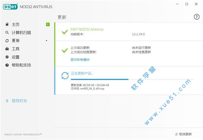The height and width of the screenshot is (140, 203).
Task: Click the ESET NOD32 Antivirus product title
Action: (x=87, y=29)
